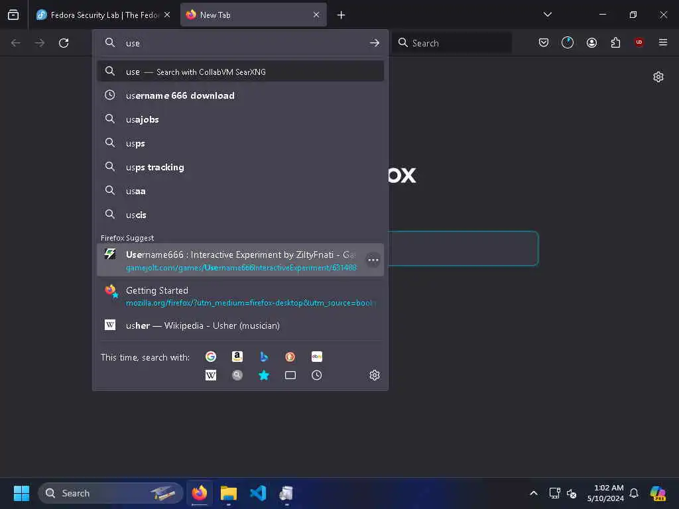Expand the list all tabs chevron

547,15
